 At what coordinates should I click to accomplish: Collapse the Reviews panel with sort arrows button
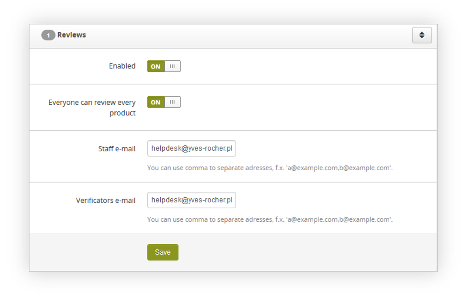(422, 35)
